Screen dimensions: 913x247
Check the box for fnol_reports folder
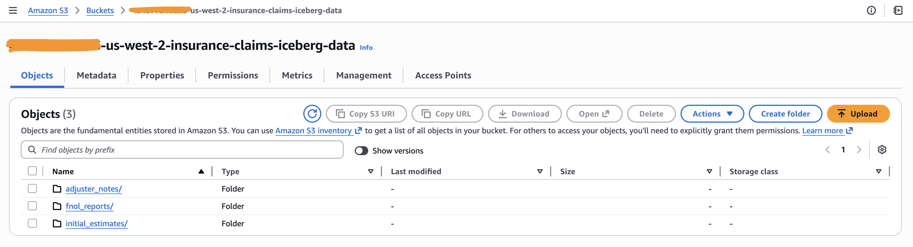[x=32, y=206]
